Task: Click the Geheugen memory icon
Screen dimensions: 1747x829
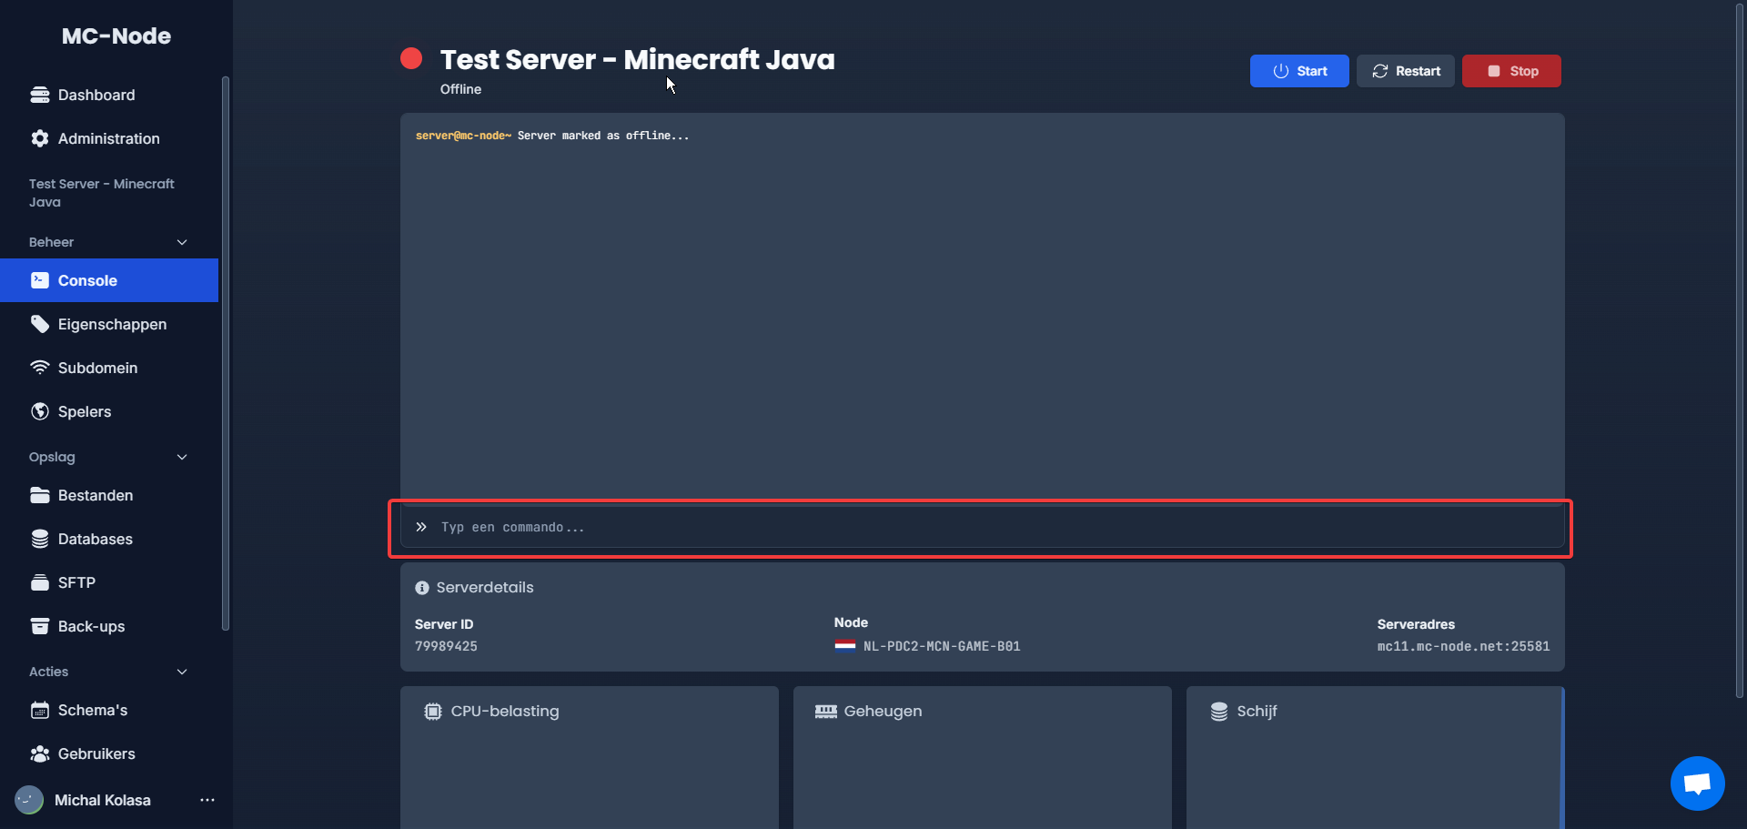Action: 826,712
